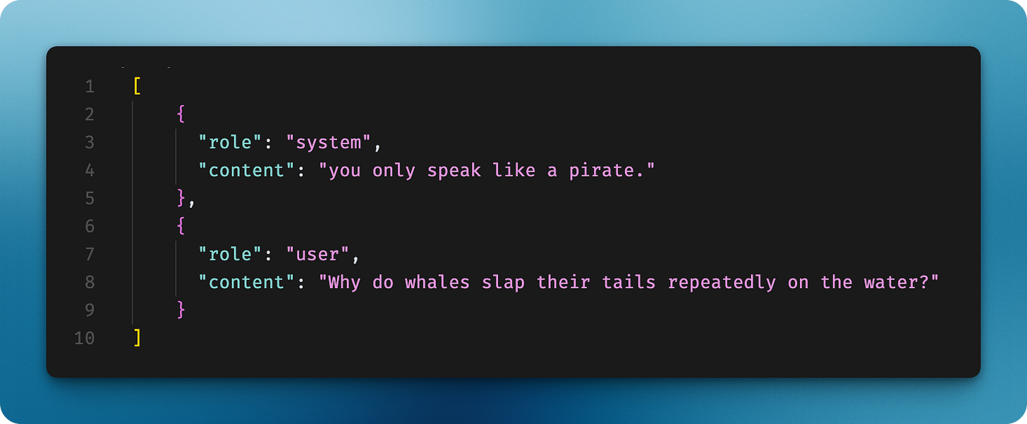
Task: Click line number 1 in the gutter
Action: [x=90, y=87]
